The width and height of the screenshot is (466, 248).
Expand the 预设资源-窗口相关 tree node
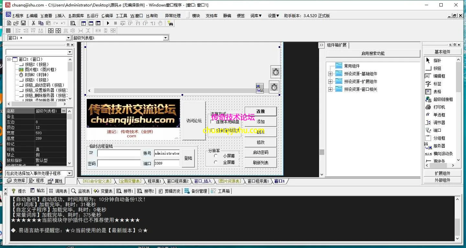coord(330,90)
